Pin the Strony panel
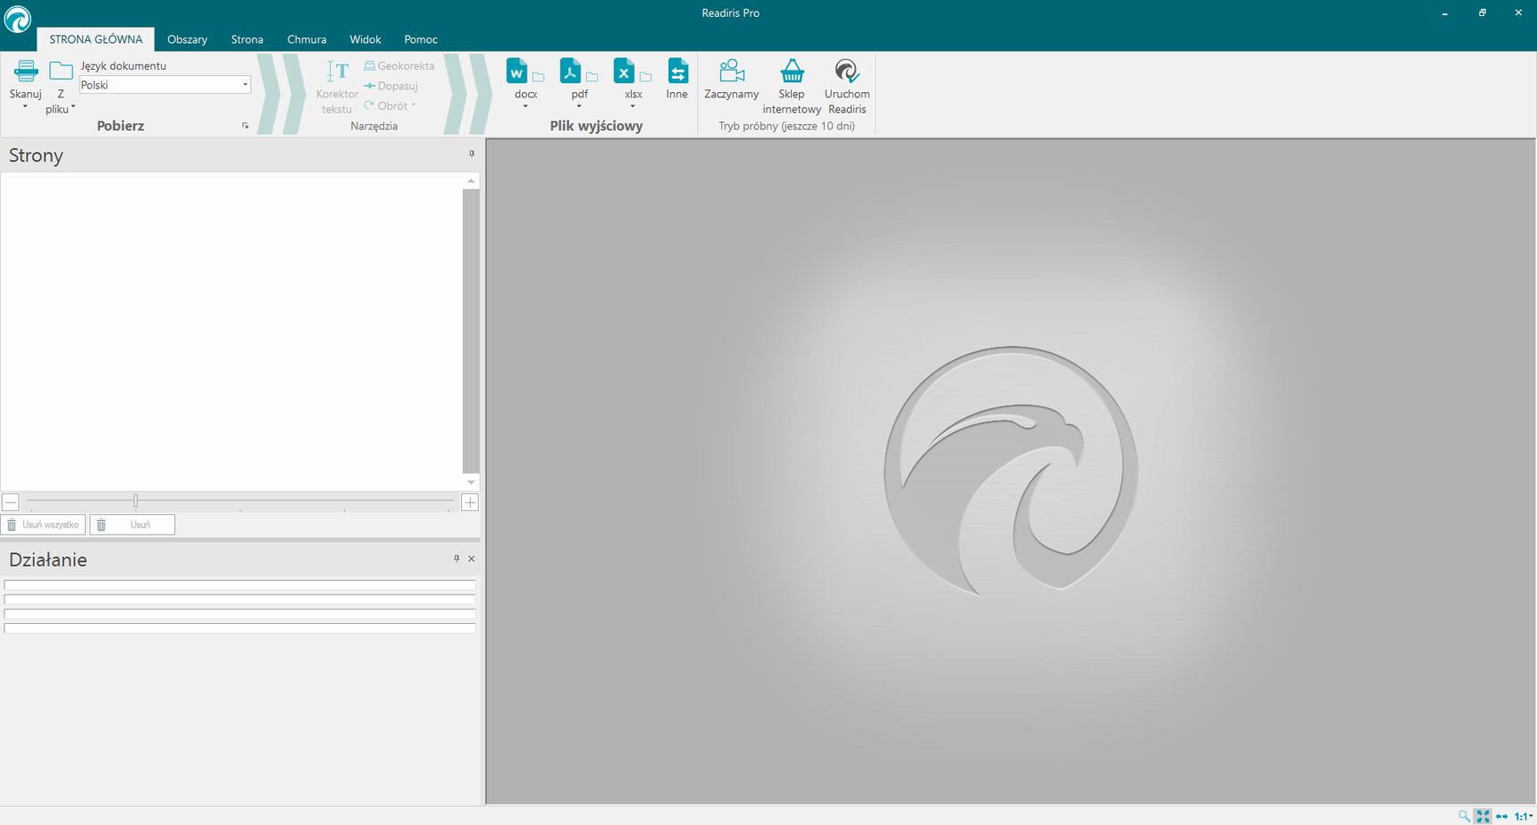The image size is (1537, 825). tap(472, 155)
